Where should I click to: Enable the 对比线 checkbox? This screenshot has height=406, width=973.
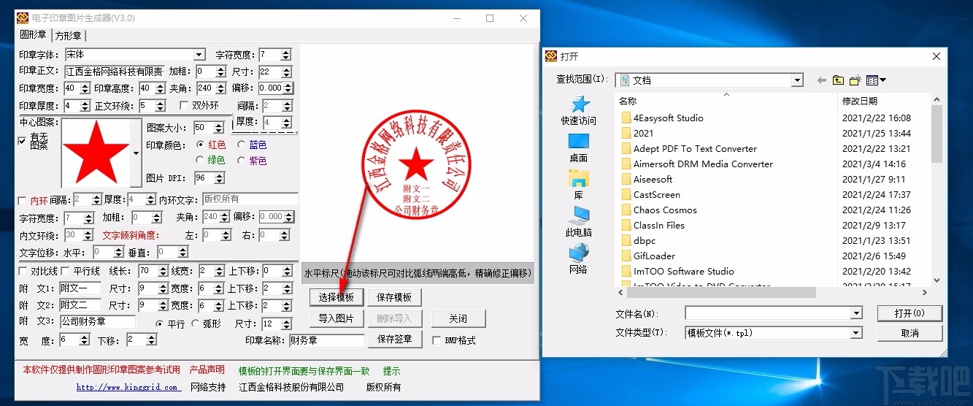coord(23,271)
